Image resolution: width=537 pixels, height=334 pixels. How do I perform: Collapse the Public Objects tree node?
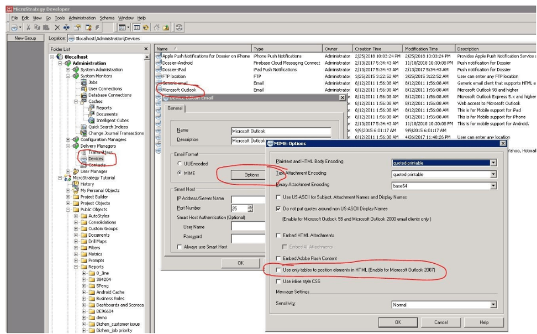point(68,210)
